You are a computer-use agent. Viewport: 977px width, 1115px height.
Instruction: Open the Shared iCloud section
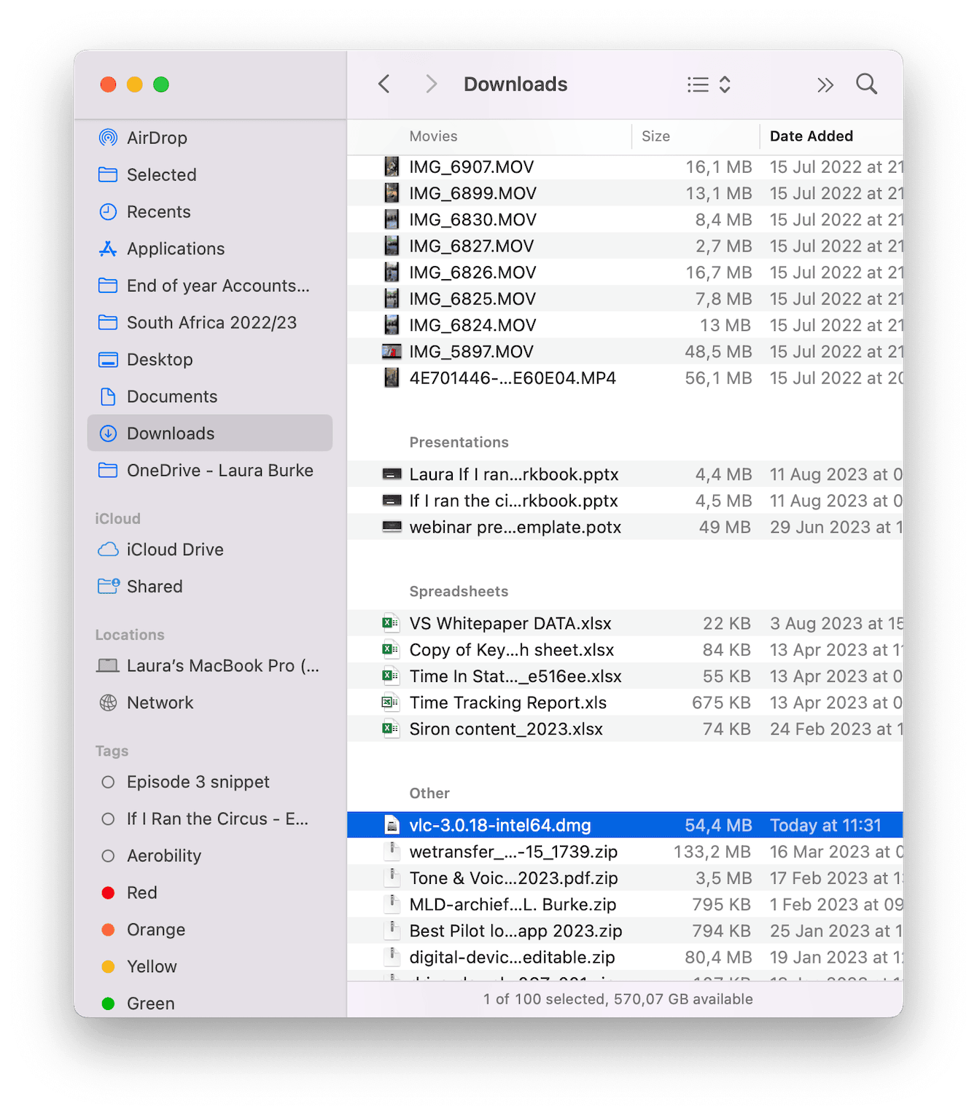pyautogui.click(x=155, y=586)
